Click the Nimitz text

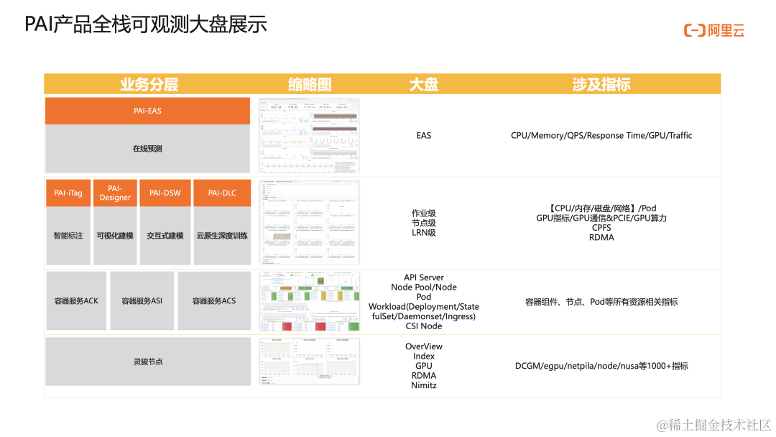[424, 385]
